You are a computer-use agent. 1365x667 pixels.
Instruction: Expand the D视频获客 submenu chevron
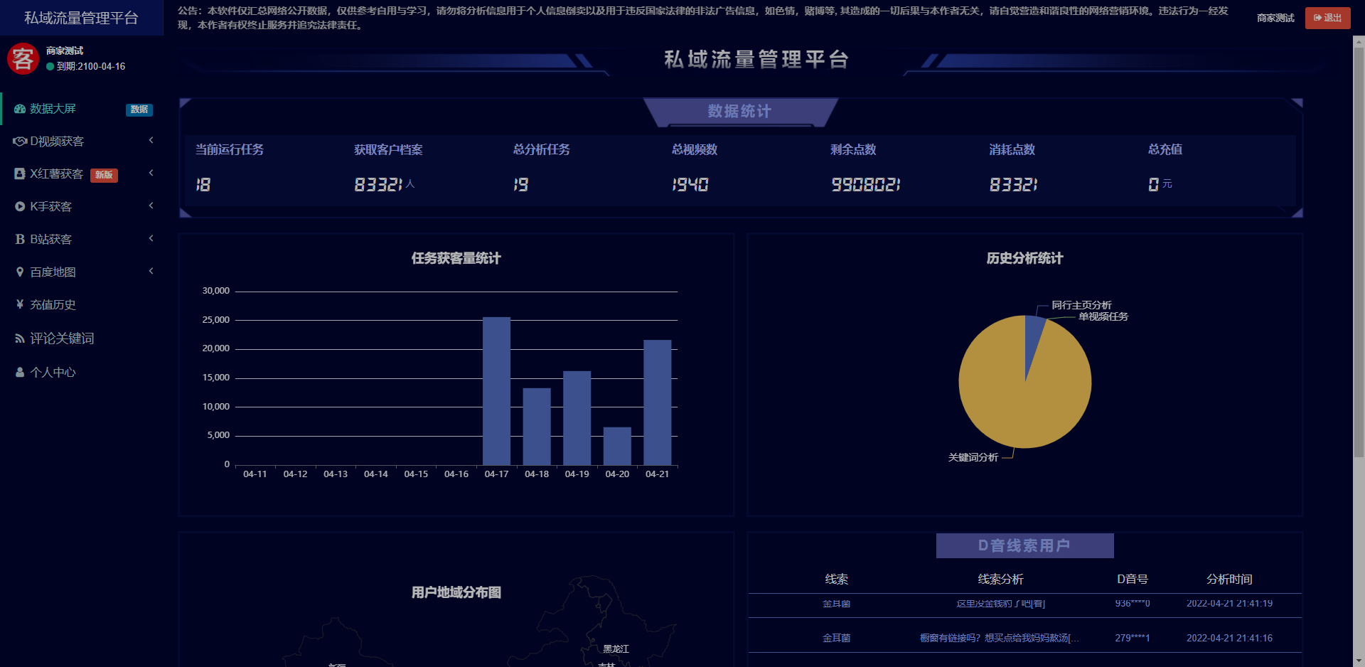click(x=151, y=141)
